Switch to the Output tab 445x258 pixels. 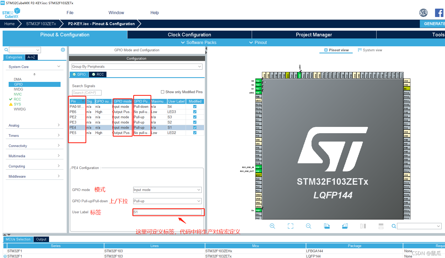[41, 239]
